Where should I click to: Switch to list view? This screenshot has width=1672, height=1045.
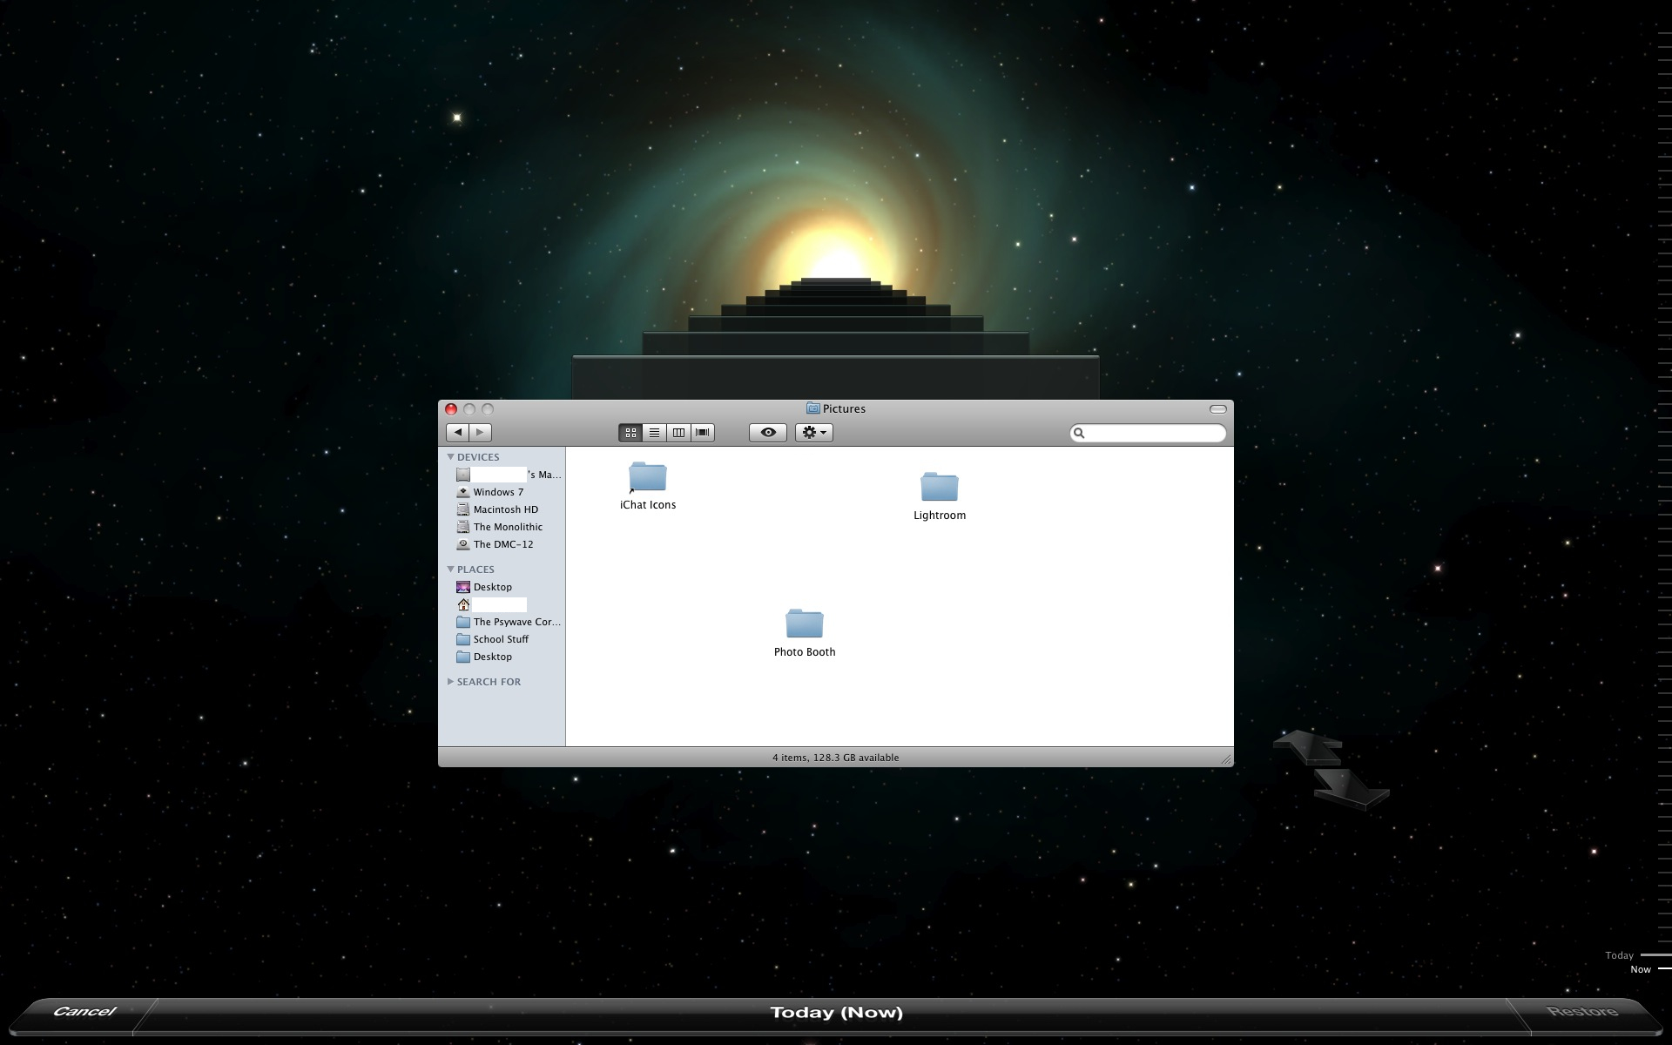[x=654, y=433]
